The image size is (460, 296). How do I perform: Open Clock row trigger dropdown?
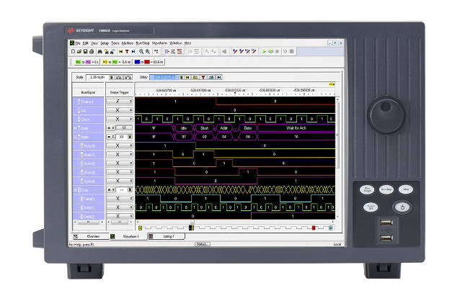click(131, 119)
